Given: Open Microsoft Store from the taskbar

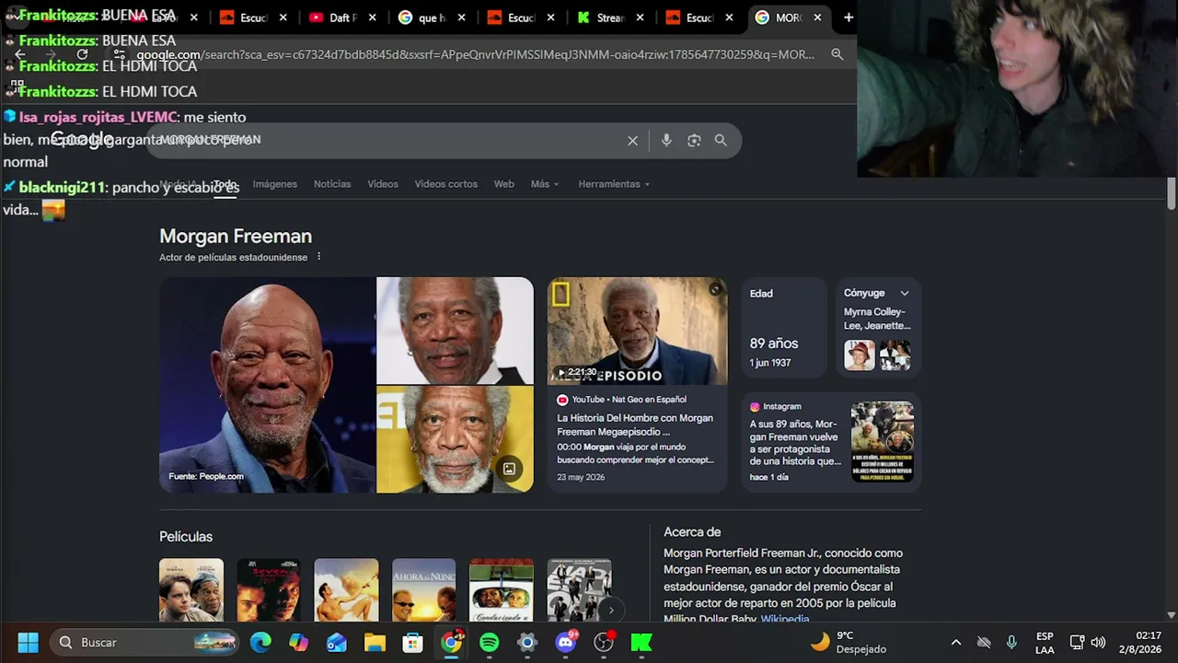Looking at the screenshot, I should [x=413, y=642].
